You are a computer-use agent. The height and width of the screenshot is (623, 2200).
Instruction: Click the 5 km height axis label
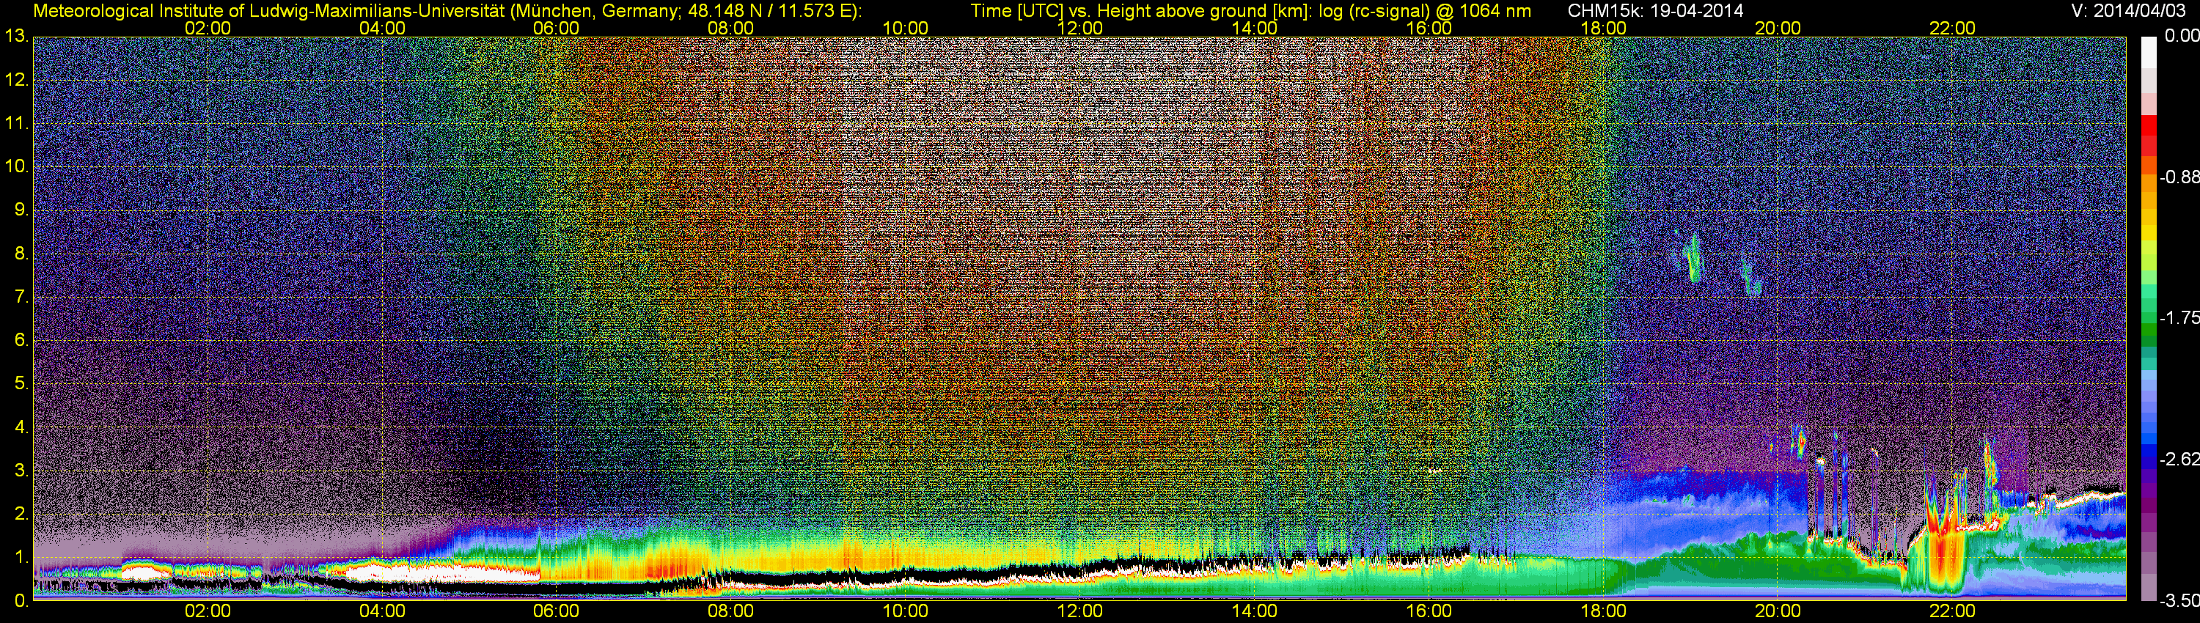[21, 384]
